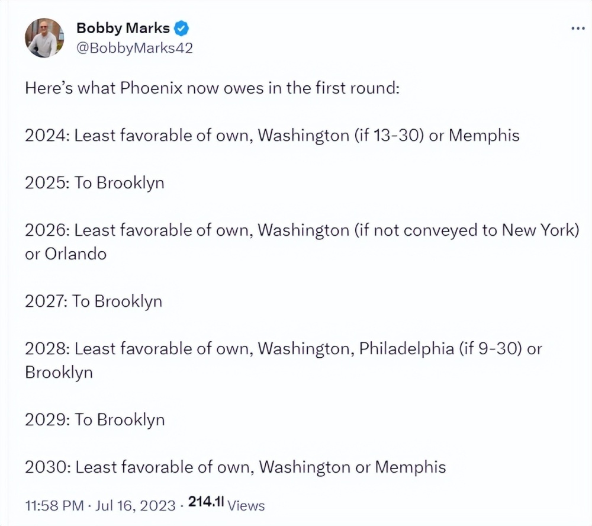Viewport: 592px width, 526px height.
Task: Click the "2028:" year label
Action: pos(47,348)
